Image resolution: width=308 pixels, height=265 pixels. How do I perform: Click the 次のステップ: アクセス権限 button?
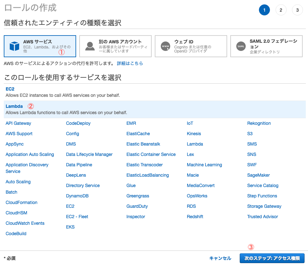(272, 258)
